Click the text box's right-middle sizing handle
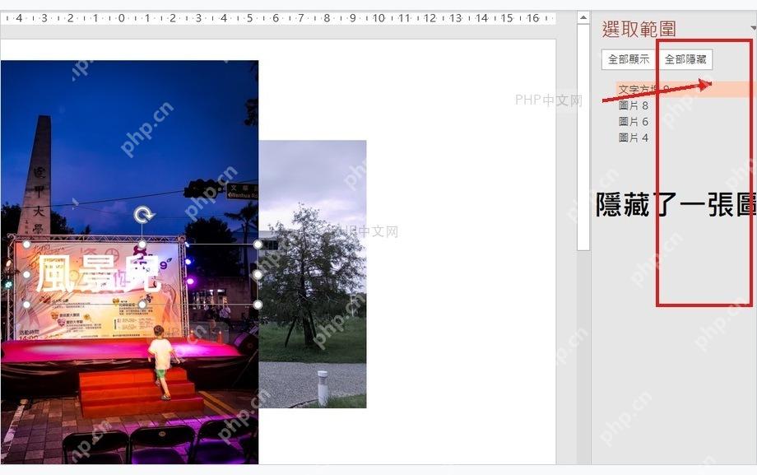Viewport: 757px width, 475px height. point(258,274)
